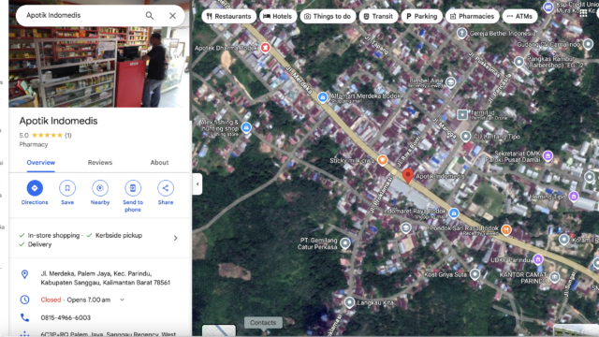
Task: Filter map by ATMs
Action: click(519, 16)
